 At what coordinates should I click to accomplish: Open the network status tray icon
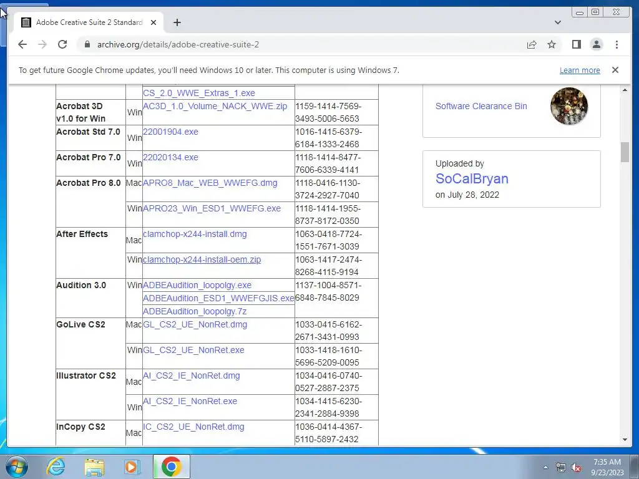pos(561,468)
